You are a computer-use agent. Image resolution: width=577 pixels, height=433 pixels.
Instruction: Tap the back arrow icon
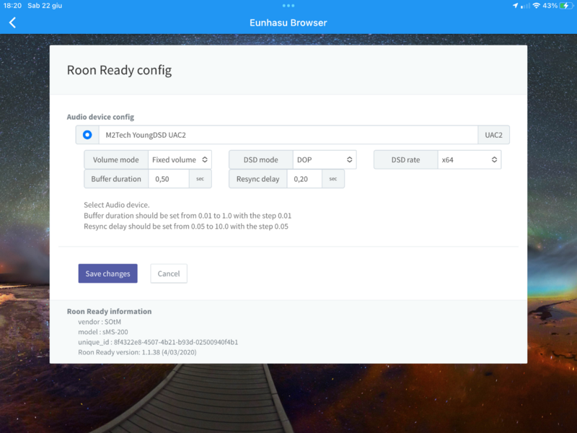coord(12,22)
